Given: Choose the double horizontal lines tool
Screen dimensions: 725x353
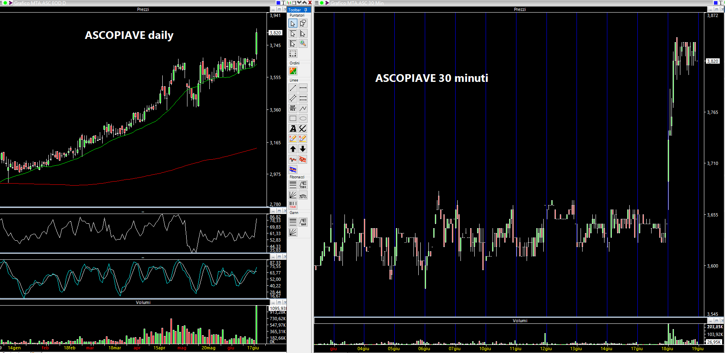Looking at the screenshot, I should pos(303,98).
